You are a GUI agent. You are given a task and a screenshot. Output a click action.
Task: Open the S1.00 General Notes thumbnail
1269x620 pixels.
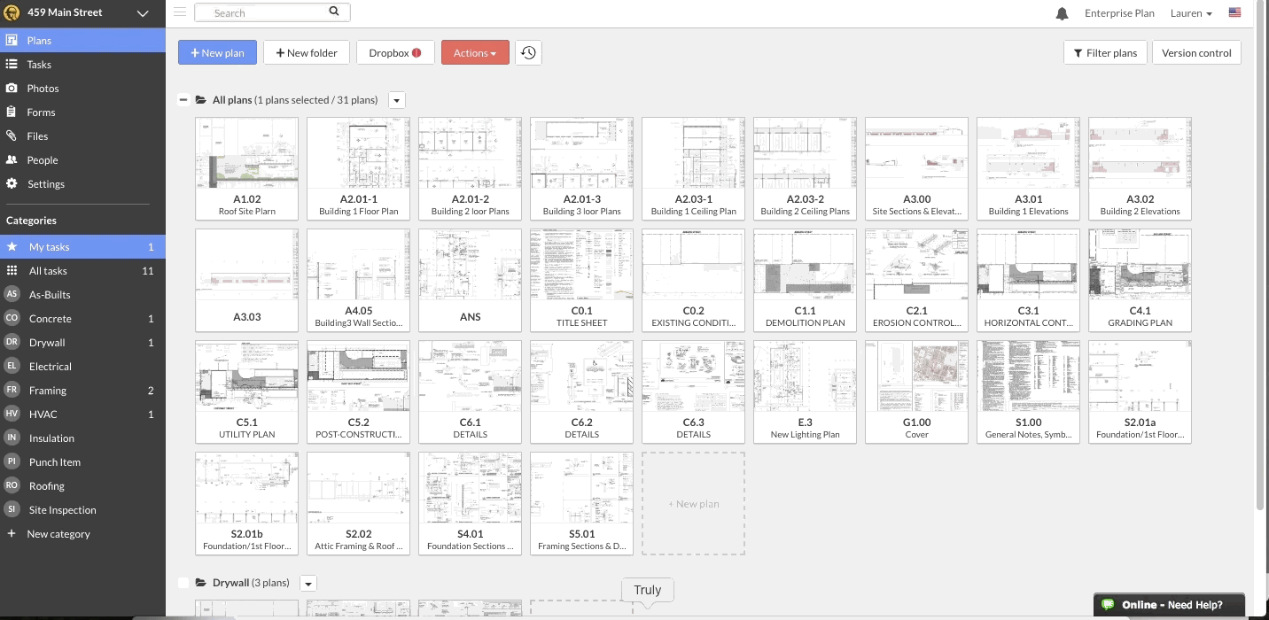pos(1029,391)
